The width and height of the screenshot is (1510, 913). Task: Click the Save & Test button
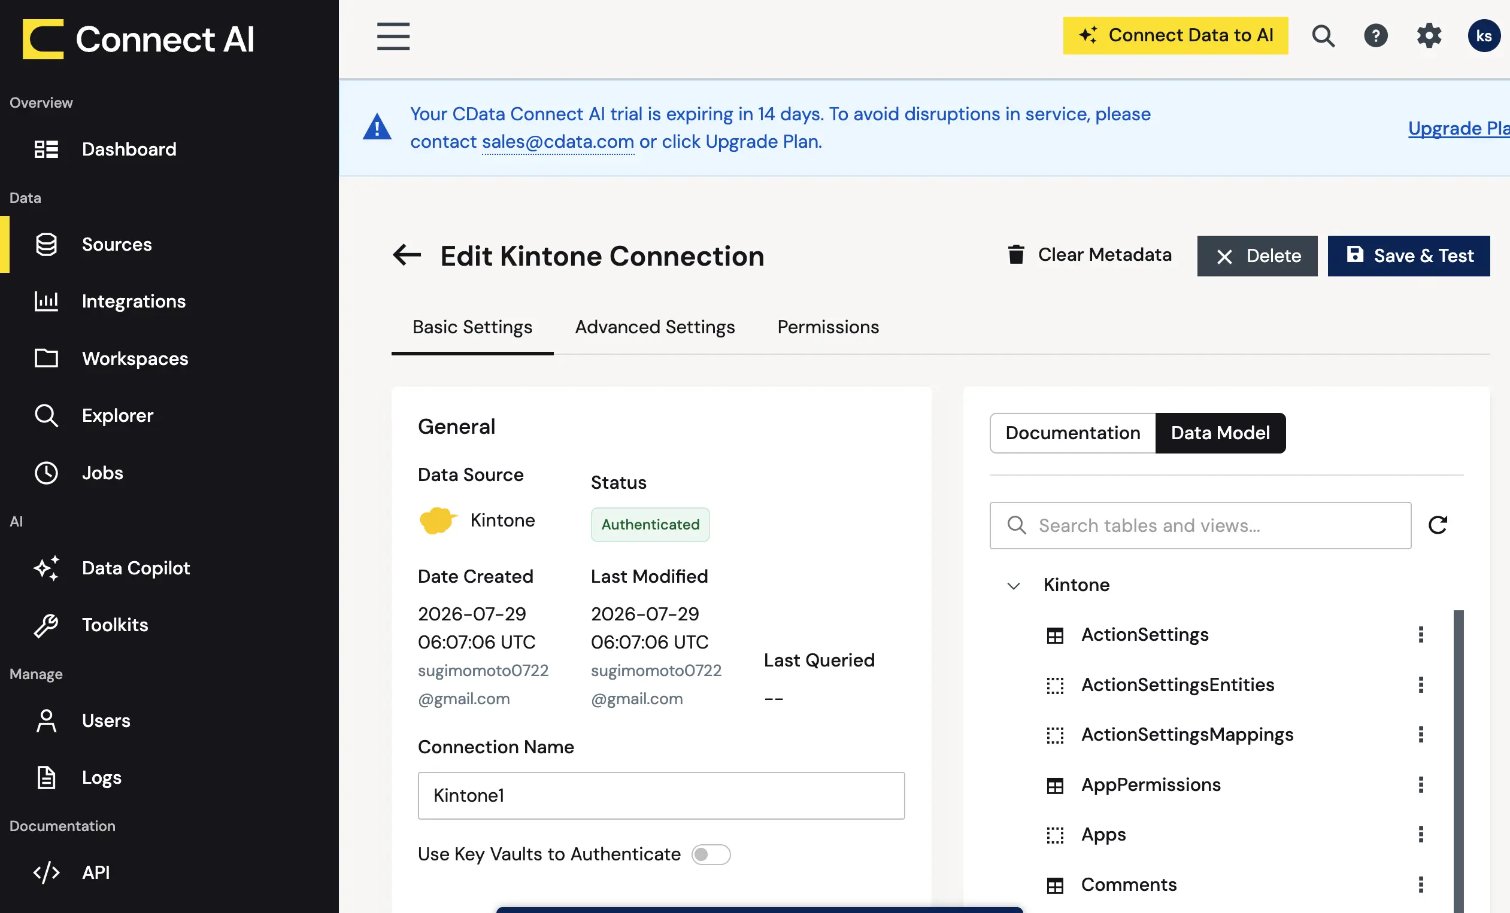pos(1408,256)
